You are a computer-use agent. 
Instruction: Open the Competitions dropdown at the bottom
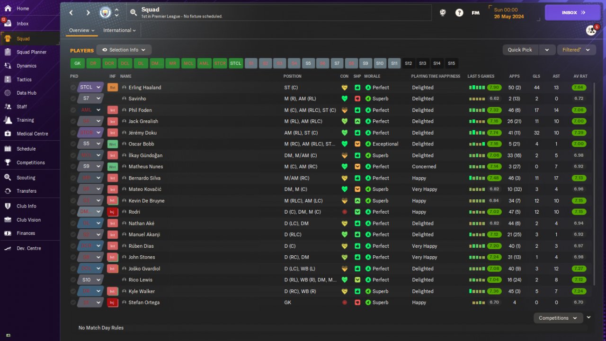[558, 318]
